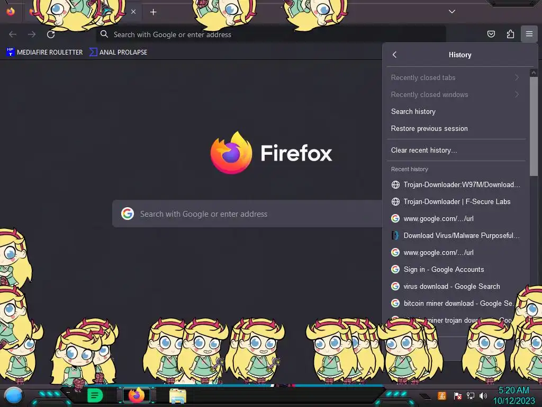Open the green chat app on taskbar

(x=95, y=395)
